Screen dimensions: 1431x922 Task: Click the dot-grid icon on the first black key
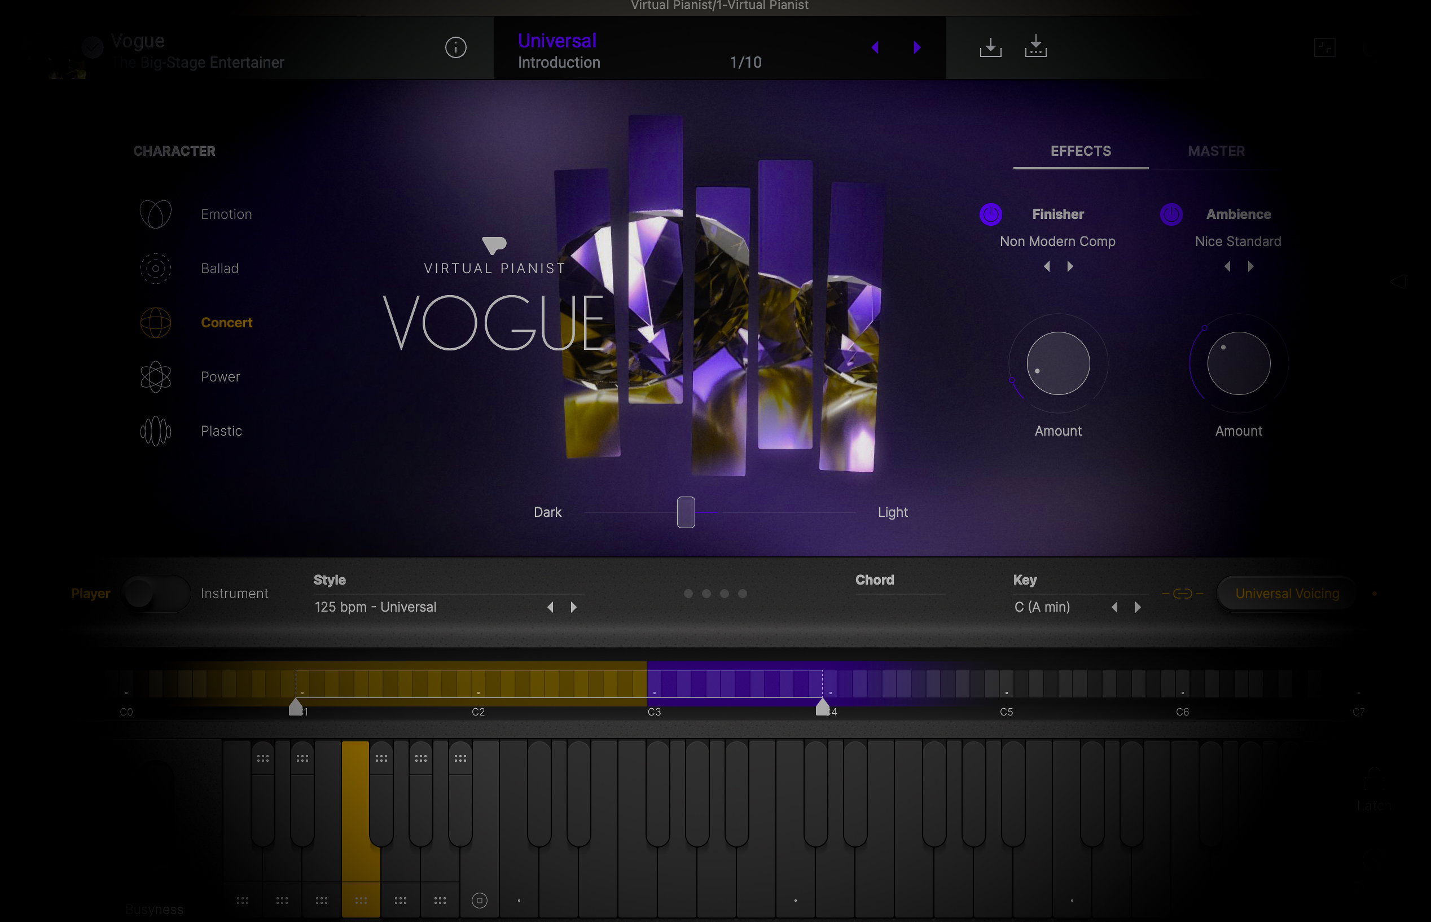pyautogui.click(x=263, y=758)
